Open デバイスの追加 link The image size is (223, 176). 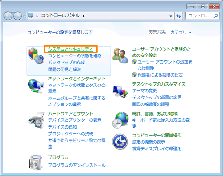pyautogui.click(x=62, y=127)
